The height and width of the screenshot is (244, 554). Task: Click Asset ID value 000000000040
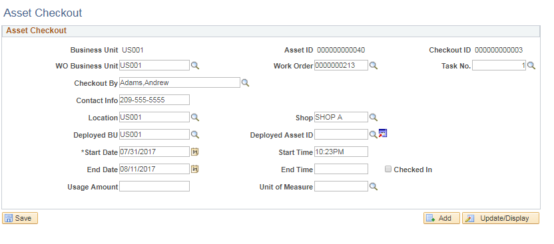(x=341, y=50)
